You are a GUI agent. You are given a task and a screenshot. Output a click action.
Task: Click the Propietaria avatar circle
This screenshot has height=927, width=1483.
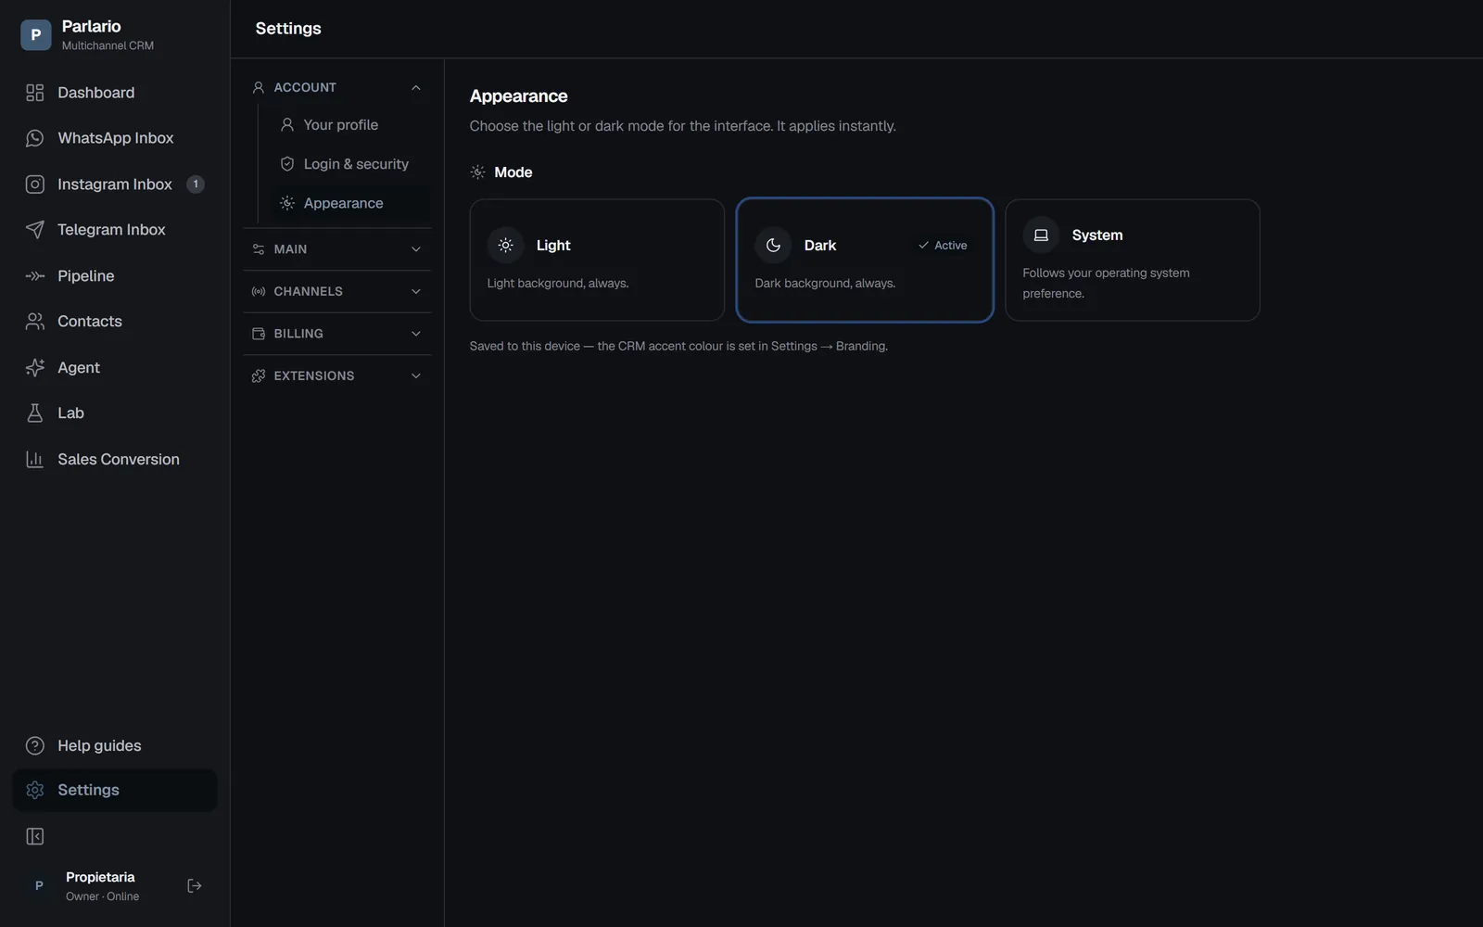click(39, 886)
